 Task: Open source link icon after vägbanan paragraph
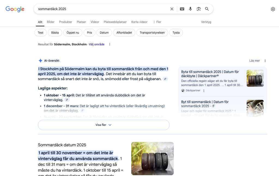[165, 79]
